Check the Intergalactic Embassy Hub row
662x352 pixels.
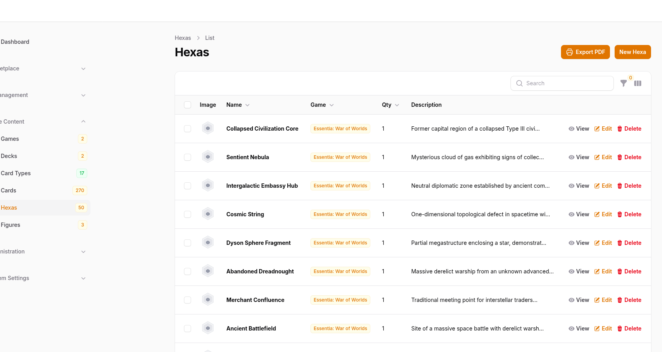click(x=188, y=186)
